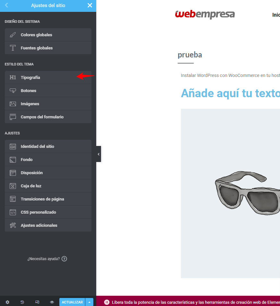
Task: Select the 'Añade aquí tu texto' heading
Action: (230, 93)
